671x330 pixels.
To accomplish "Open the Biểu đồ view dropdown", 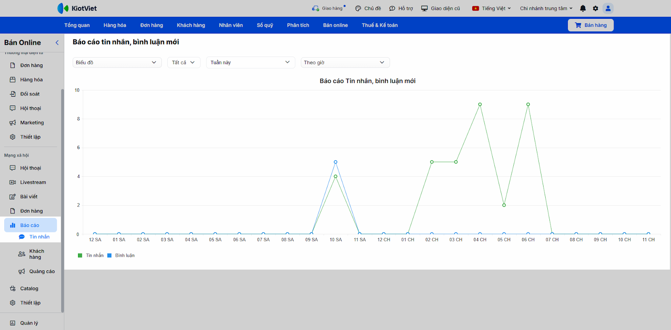I will click(x=117, y=62).
